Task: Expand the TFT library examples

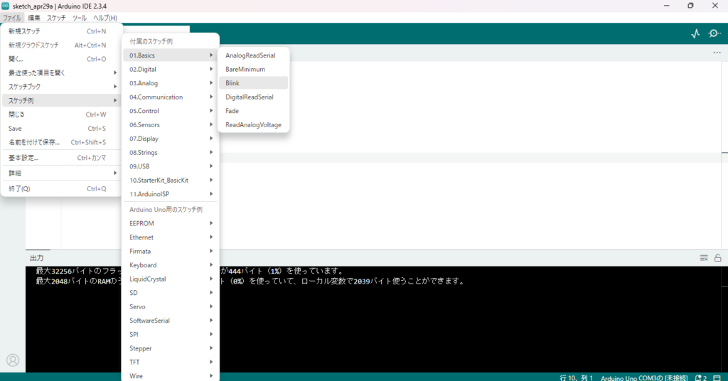Action: 171,362
